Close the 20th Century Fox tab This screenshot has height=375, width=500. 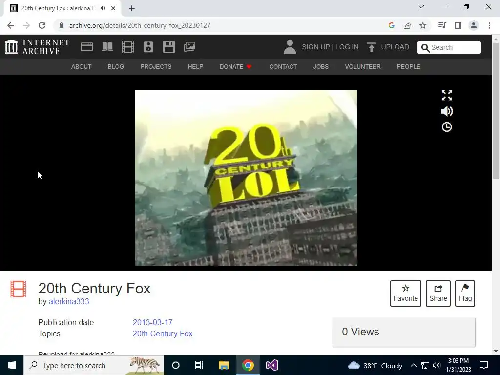[113, 8]
